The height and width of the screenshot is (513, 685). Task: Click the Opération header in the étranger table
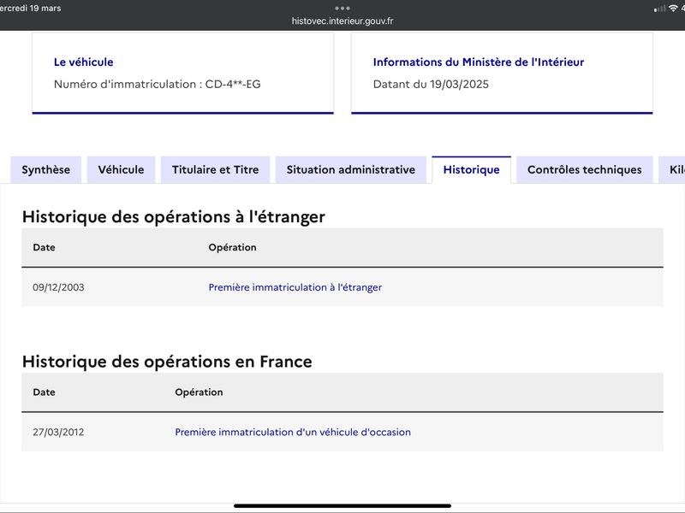(232, 247)
